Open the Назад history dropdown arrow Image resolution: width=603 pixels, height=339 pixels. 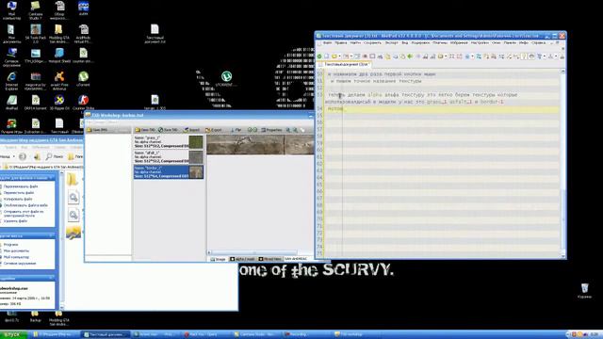[14, 157]
